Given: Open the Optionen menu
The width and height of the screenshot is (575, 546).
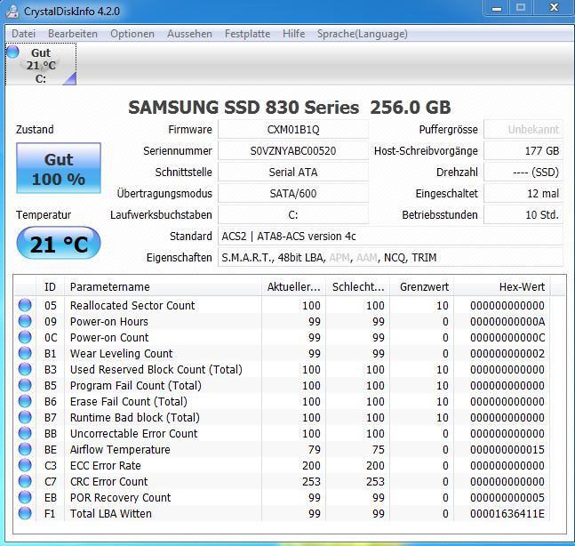Looking at the screenshot, I should pyautogui.click(x=132, y=34).
